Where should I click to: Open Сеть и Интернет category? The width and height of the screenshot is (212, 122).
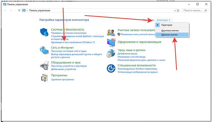pyautogui.click(x=62, y=48)
